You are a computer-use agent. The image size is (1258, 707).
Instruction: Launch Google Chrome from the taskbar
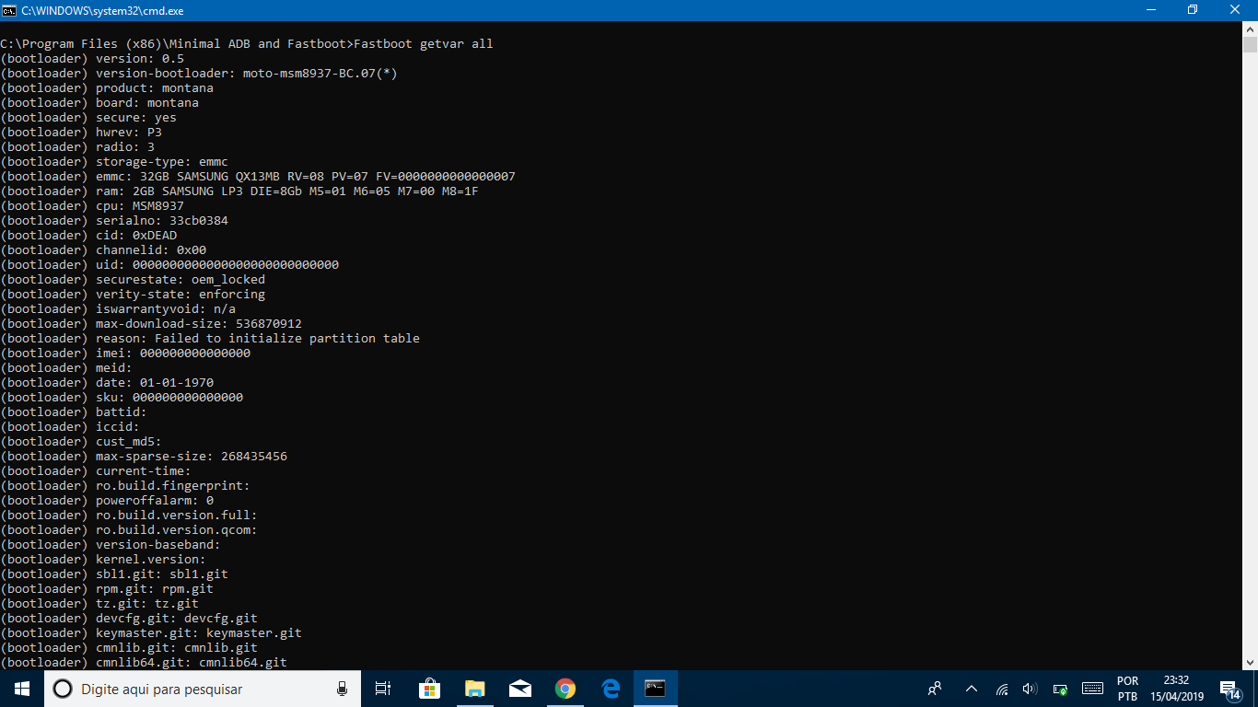tap(565, 689)
